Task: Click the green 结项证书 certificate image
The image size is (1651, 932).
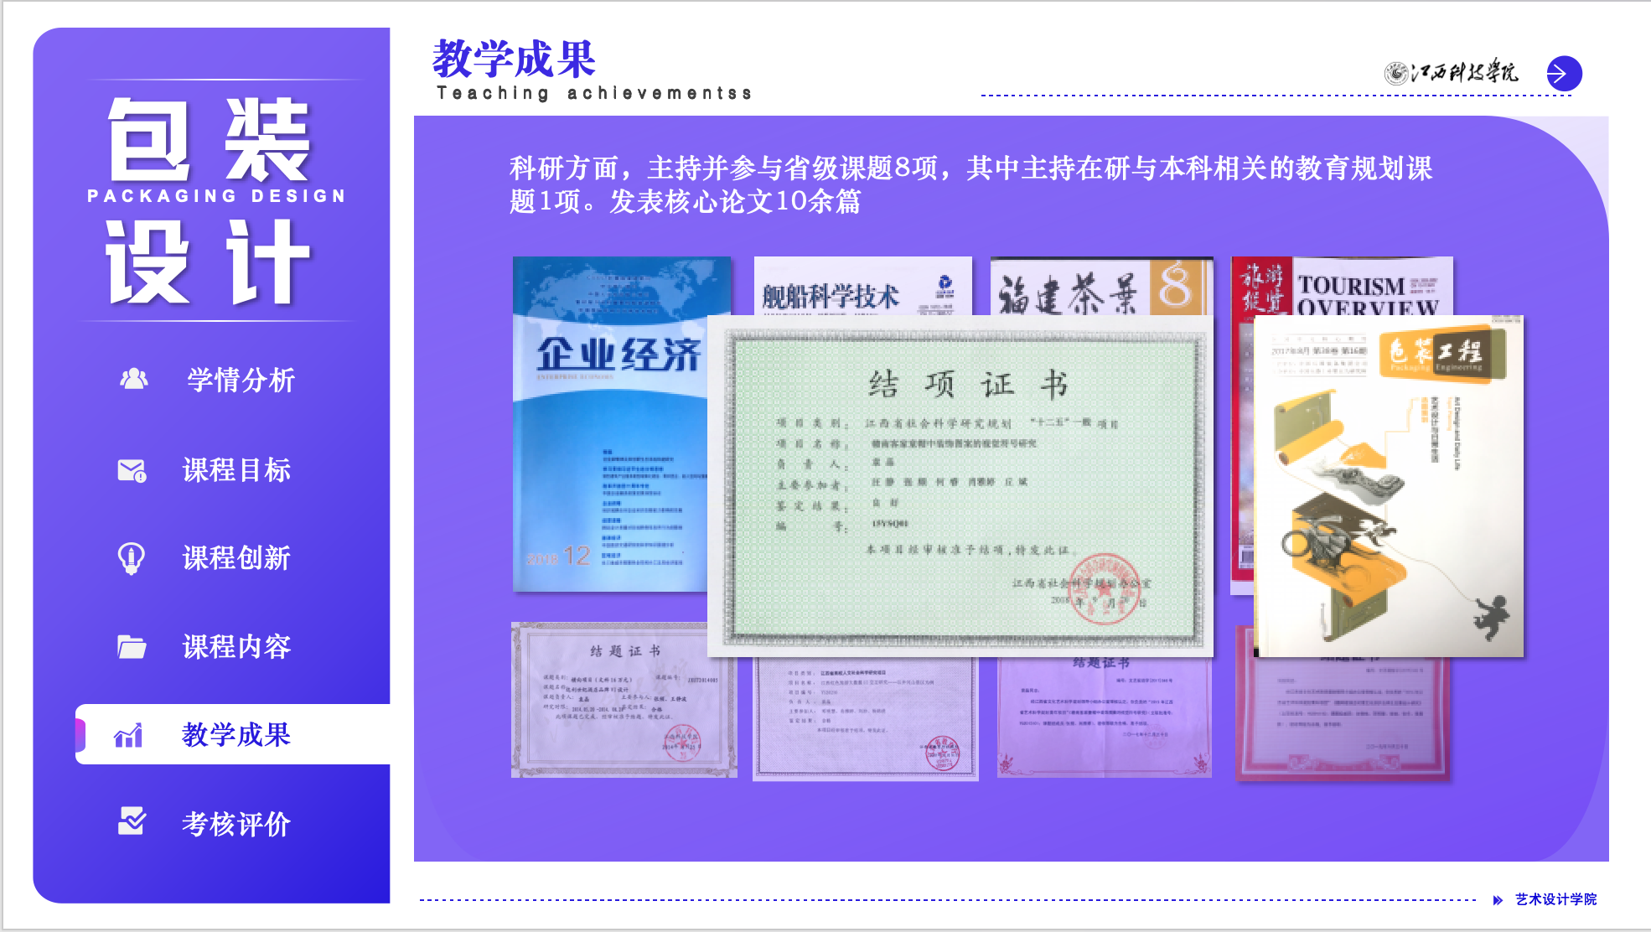Action: pyautogui.click(x=960, y=486)
